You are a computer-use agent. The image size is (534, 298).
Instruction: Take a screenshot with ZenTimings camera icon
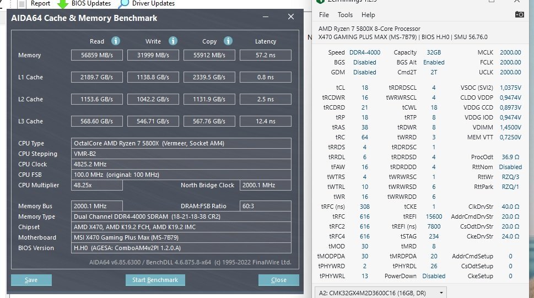point(519,14)
